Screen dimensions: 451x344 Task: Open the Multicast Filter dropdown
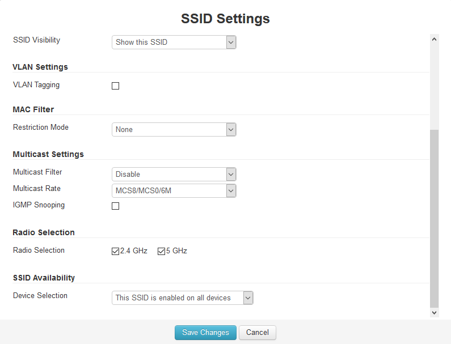[174, 175]
